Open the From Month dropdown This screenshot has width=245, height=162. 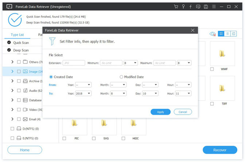(118, 85)
